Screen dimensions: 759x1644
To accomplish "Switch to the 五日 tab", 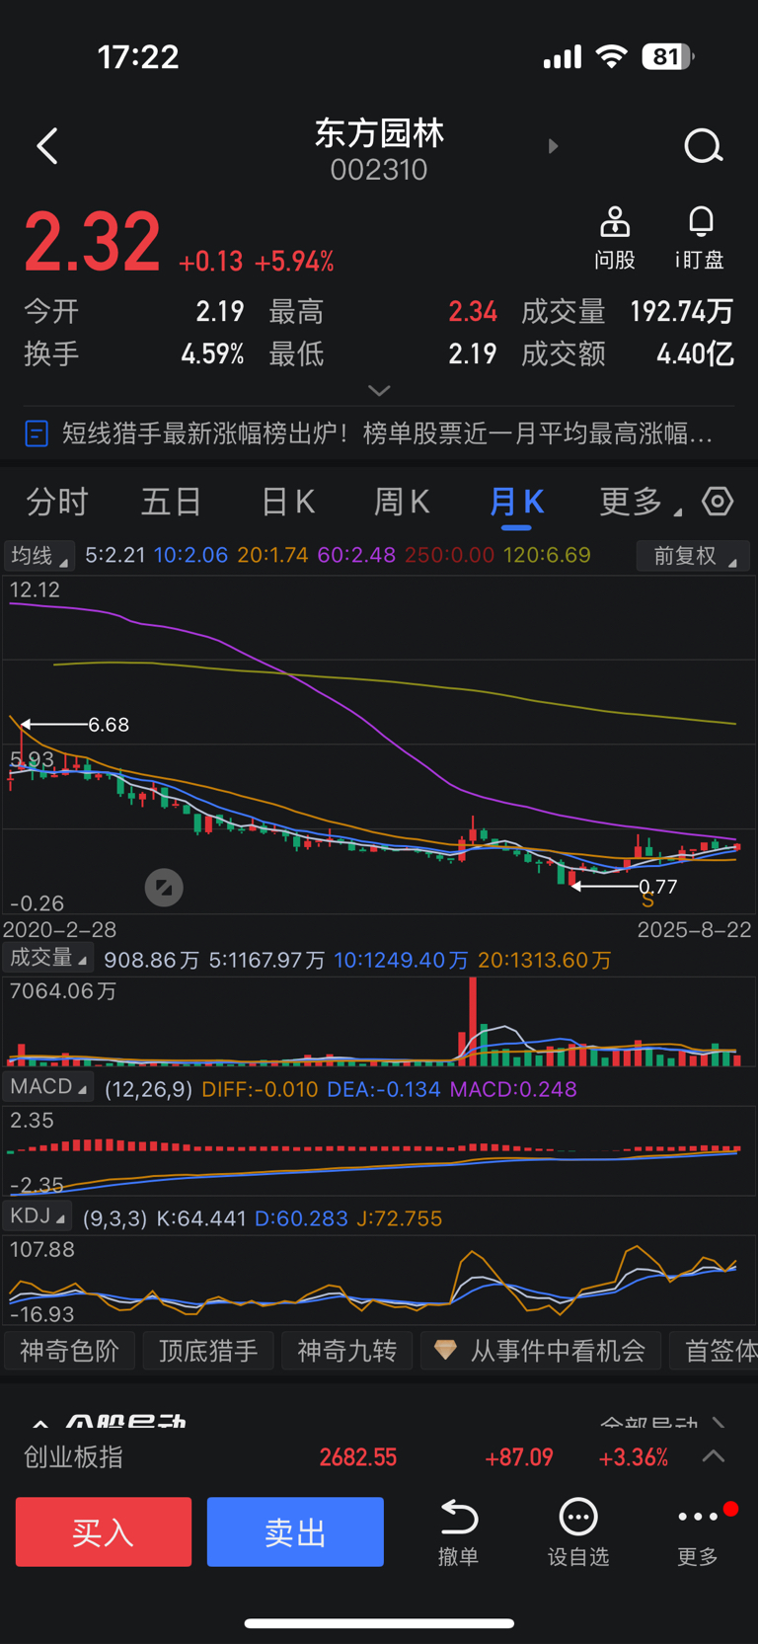I will [x=172, y=502].
